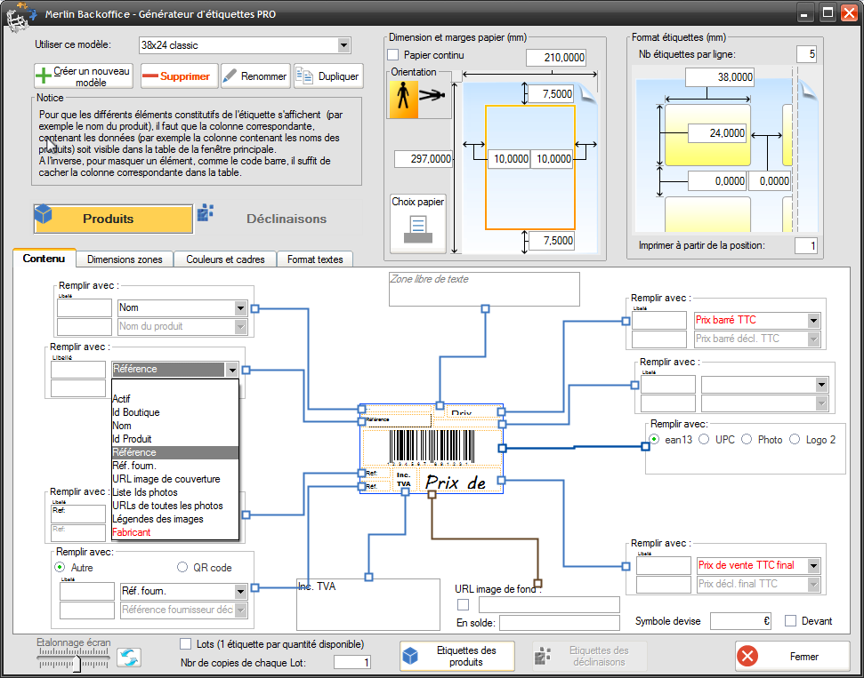The image size is (864, 678).
Task: Click the Déclinaisons button
Action: (279, 219)
